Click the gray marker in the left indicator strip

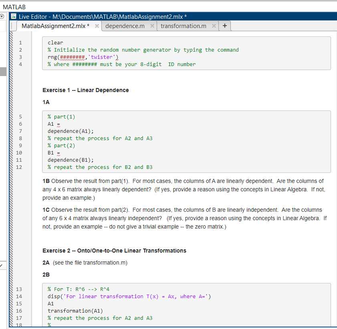click(2, 71)
